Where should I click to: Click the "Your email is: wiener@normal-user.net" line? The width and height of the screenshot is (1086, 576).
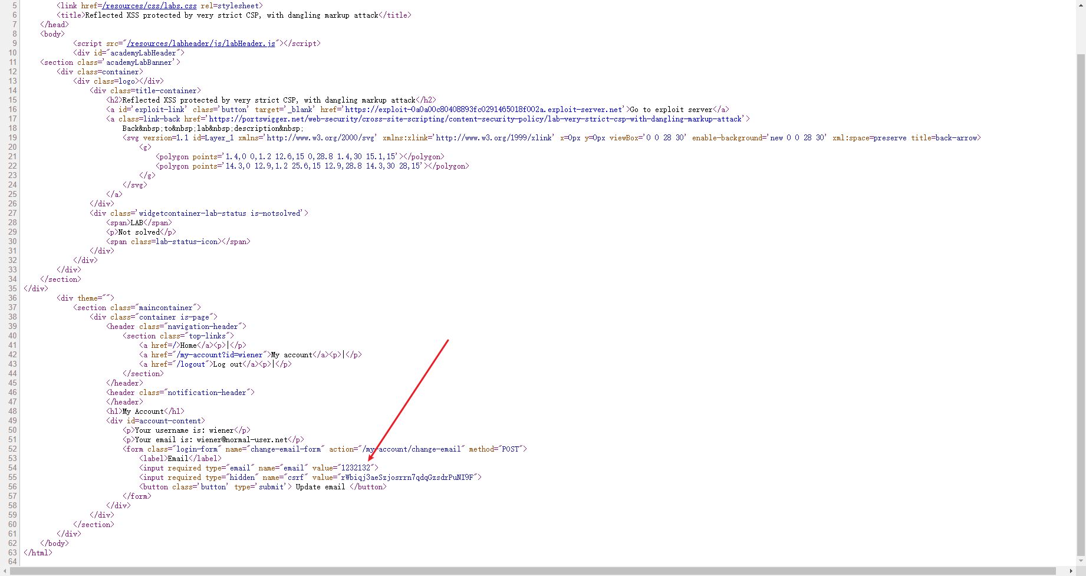[x=213, y=440]
